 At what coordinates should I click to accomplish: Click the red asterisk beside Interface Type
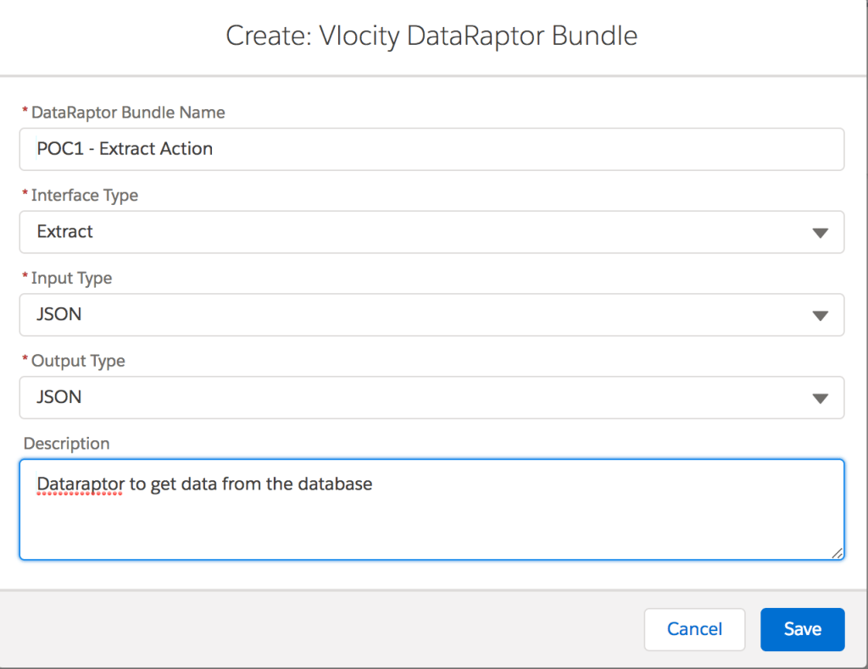[25, 196]
